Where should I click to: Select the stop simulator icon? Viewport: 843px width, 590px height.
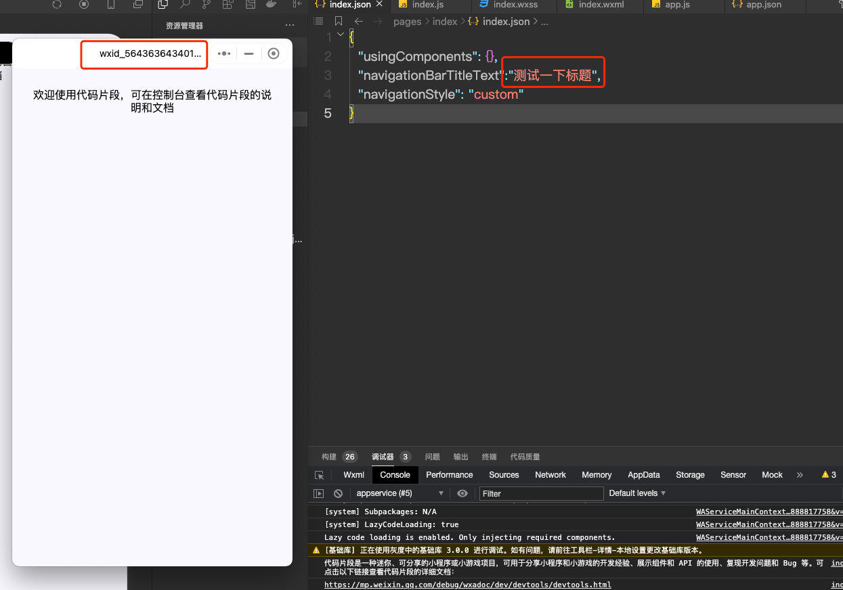click(x=84, y=5)
